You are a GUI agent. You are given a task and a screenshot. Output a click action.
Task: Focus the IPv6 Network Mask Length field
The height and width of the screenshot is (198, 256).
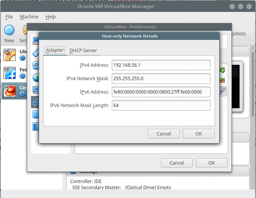point(161,105)
